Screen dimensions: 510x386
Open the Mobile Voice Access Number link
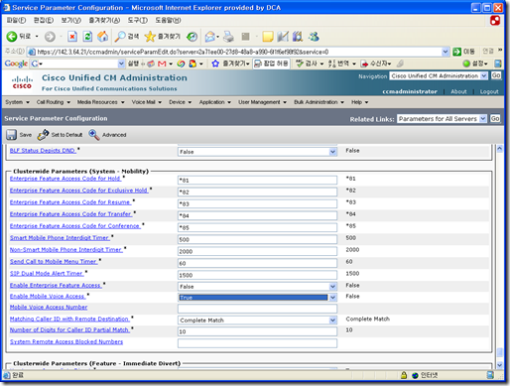(49, 308)
